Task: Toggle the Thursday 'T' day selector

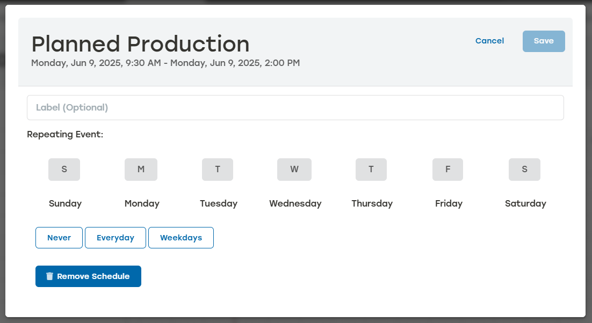Action: (x=371, y=169)
